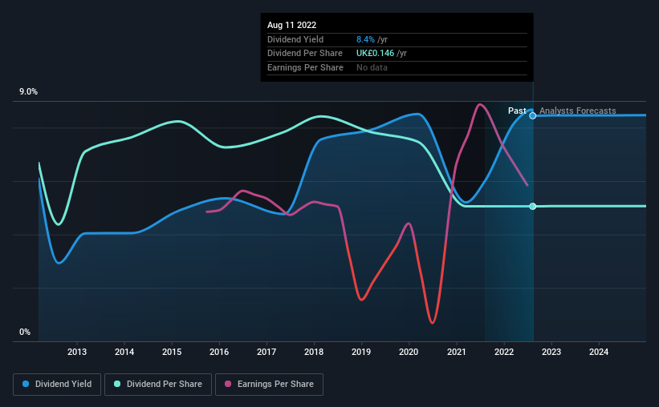Click the 0% y-axis label
Image resolution: width=659 pixels, height=407 pixels.
coord(25,332)
